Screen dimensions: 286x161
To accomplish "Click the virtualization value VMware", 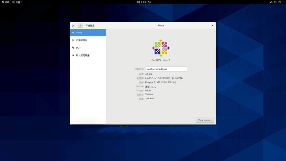I will [149, 94].
